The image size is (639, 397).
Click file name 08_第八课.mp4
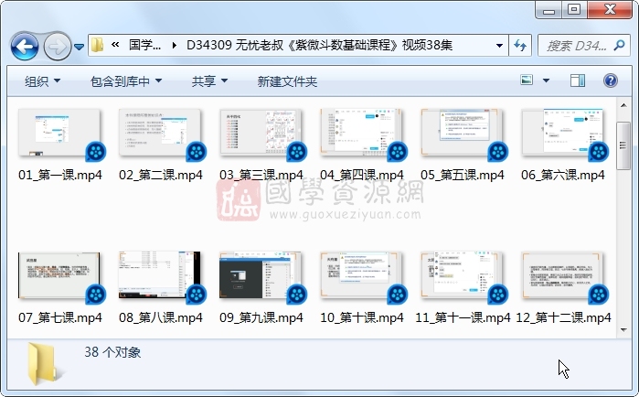point(161,318)
